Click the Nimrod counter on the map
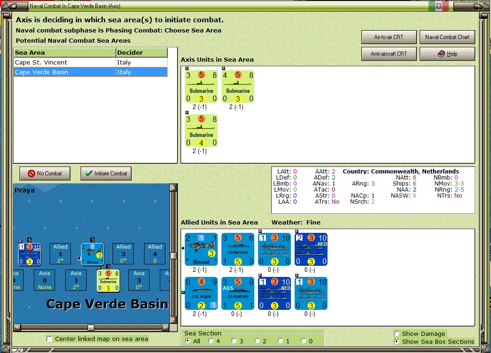This screenshot has width=491, height=353. pos(92,254)
